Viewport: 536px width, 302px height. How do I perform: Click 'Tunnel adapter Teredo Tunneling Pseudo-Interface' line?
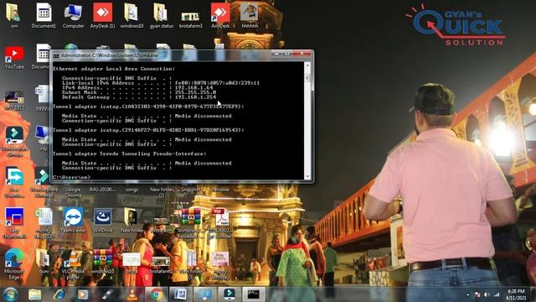coord(130,154)
